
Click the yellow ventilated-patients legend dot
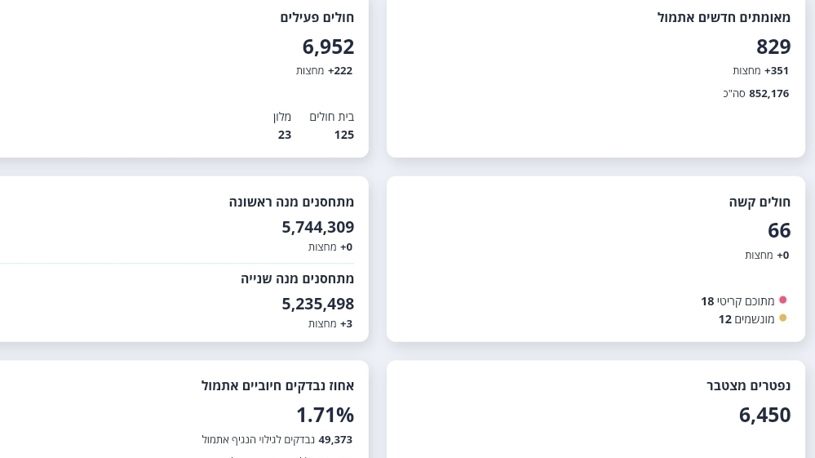pyautogui.click(x=783, y=318)
